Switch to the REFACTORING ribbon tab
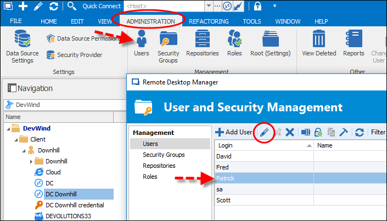Image resolution: width=387 pixels, height=221 pixels. coord(209,21)
